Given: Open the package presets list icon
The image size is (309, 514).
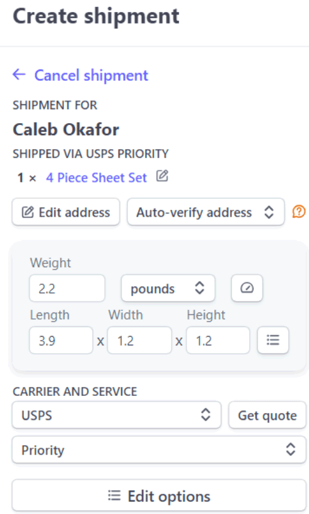Looking at the screenshot, I should (273, 340).
